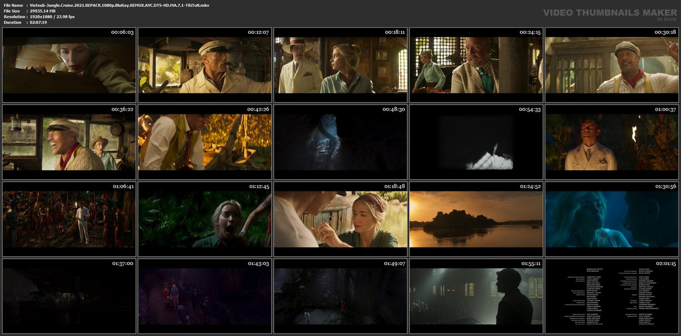
Task: Click the File Size label
Action: click(12, 11)
